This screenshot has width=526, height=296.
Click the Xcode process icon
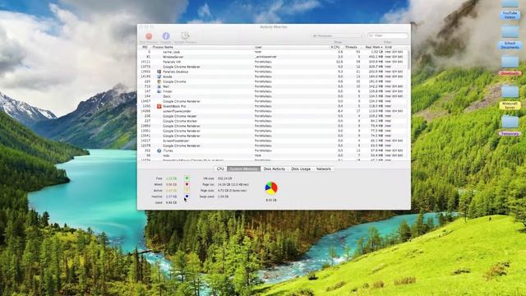[x=159, y=76]
